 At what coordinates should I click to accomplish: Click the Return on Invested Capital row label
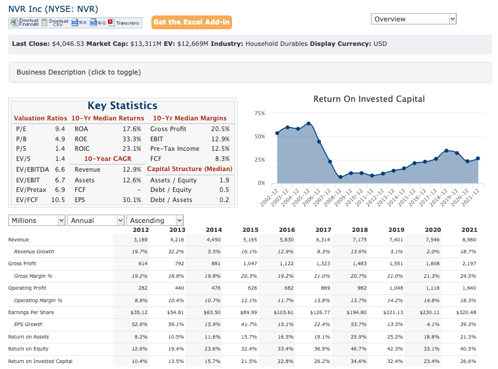point(41,361)
